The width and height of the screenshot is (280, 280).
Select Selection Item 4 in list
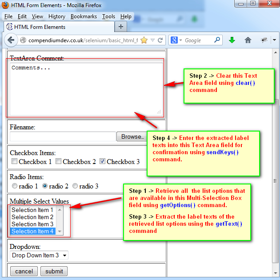pos(33,231)
